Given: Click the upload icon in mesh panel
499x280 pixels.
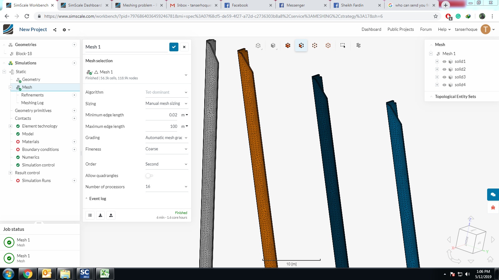Looking at the screenshot, I should click(111, 215).
